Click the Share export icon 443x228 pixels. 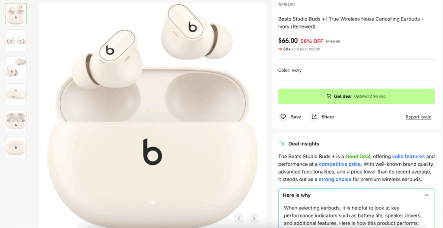(314, 117)
